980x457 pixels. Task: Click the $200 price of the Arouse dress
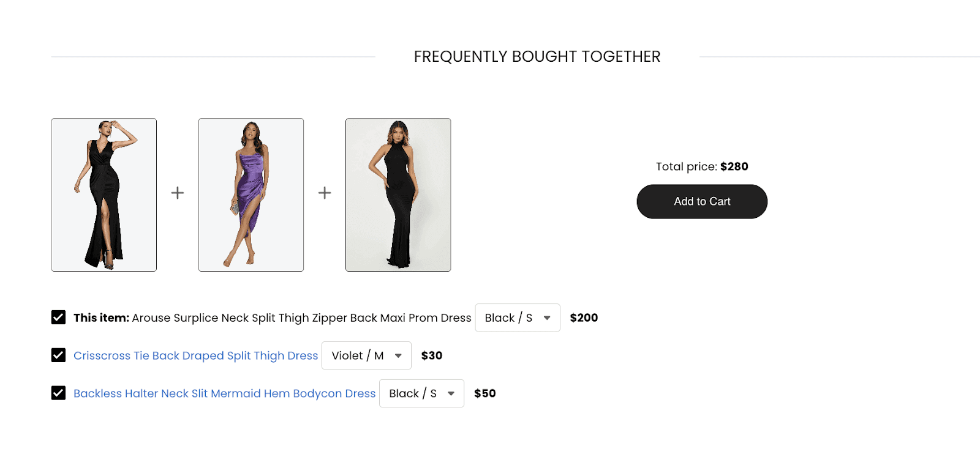pyautogui.click(x=584, y=318)
